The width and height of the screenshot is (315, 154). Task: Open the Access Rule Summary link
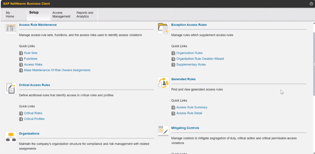192,107
